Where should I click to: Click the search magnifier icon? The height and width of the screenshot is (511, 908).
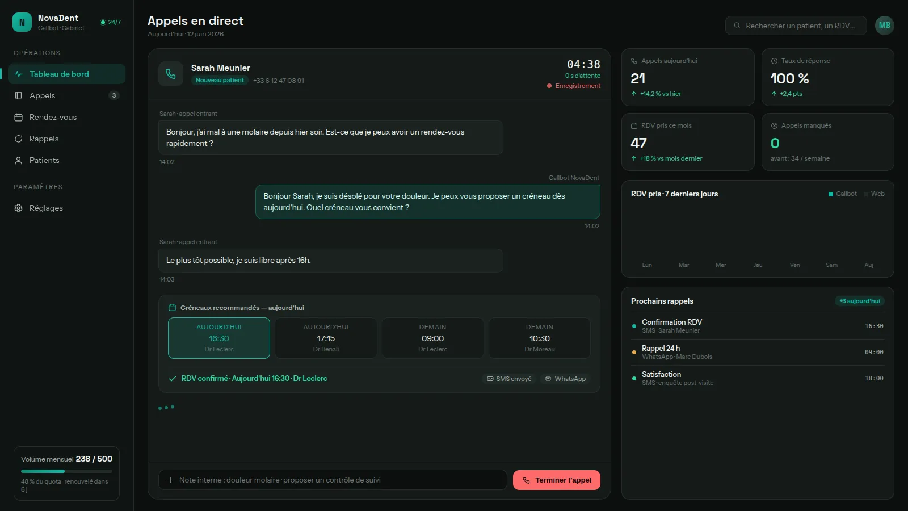(x=737, y=26)
